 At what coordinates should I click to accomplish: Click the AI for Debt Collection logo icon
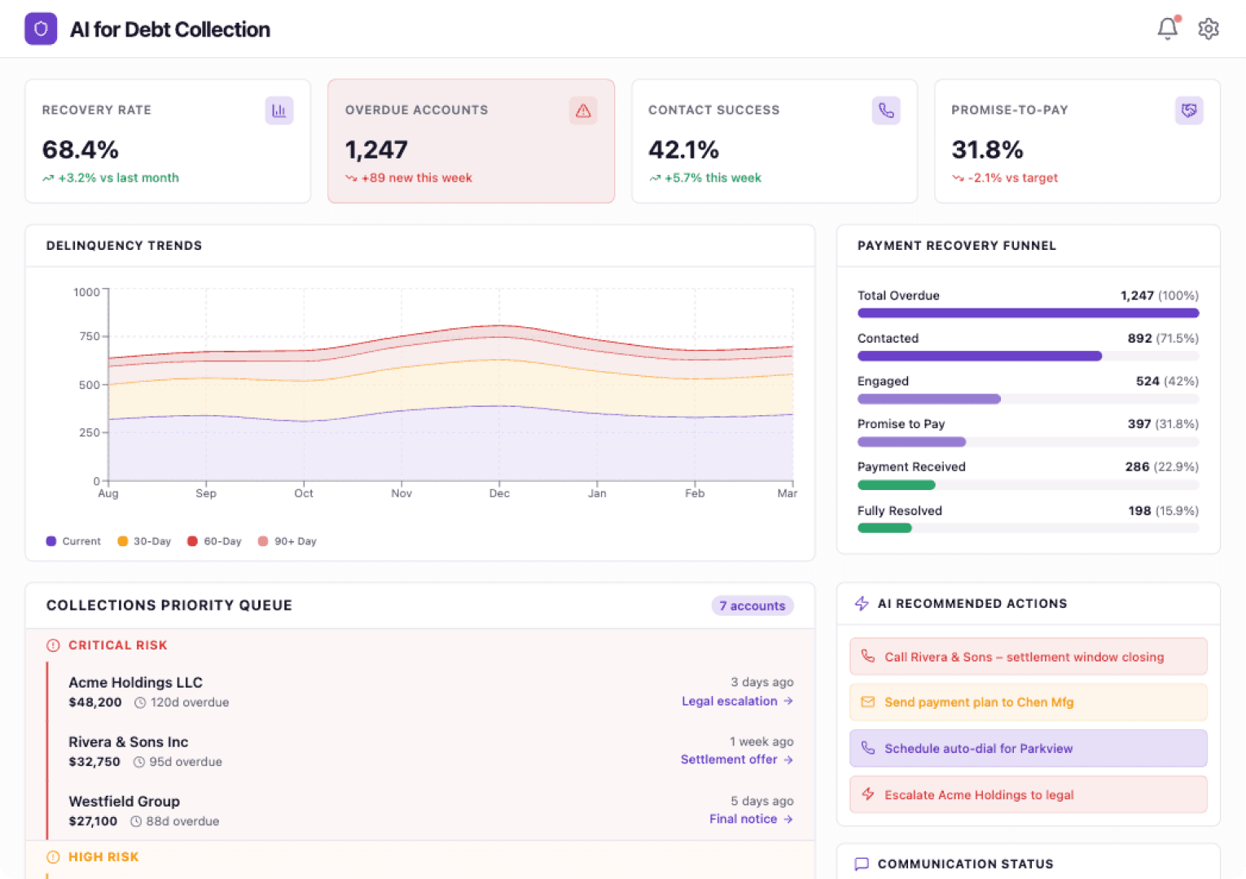click(41, 28)
